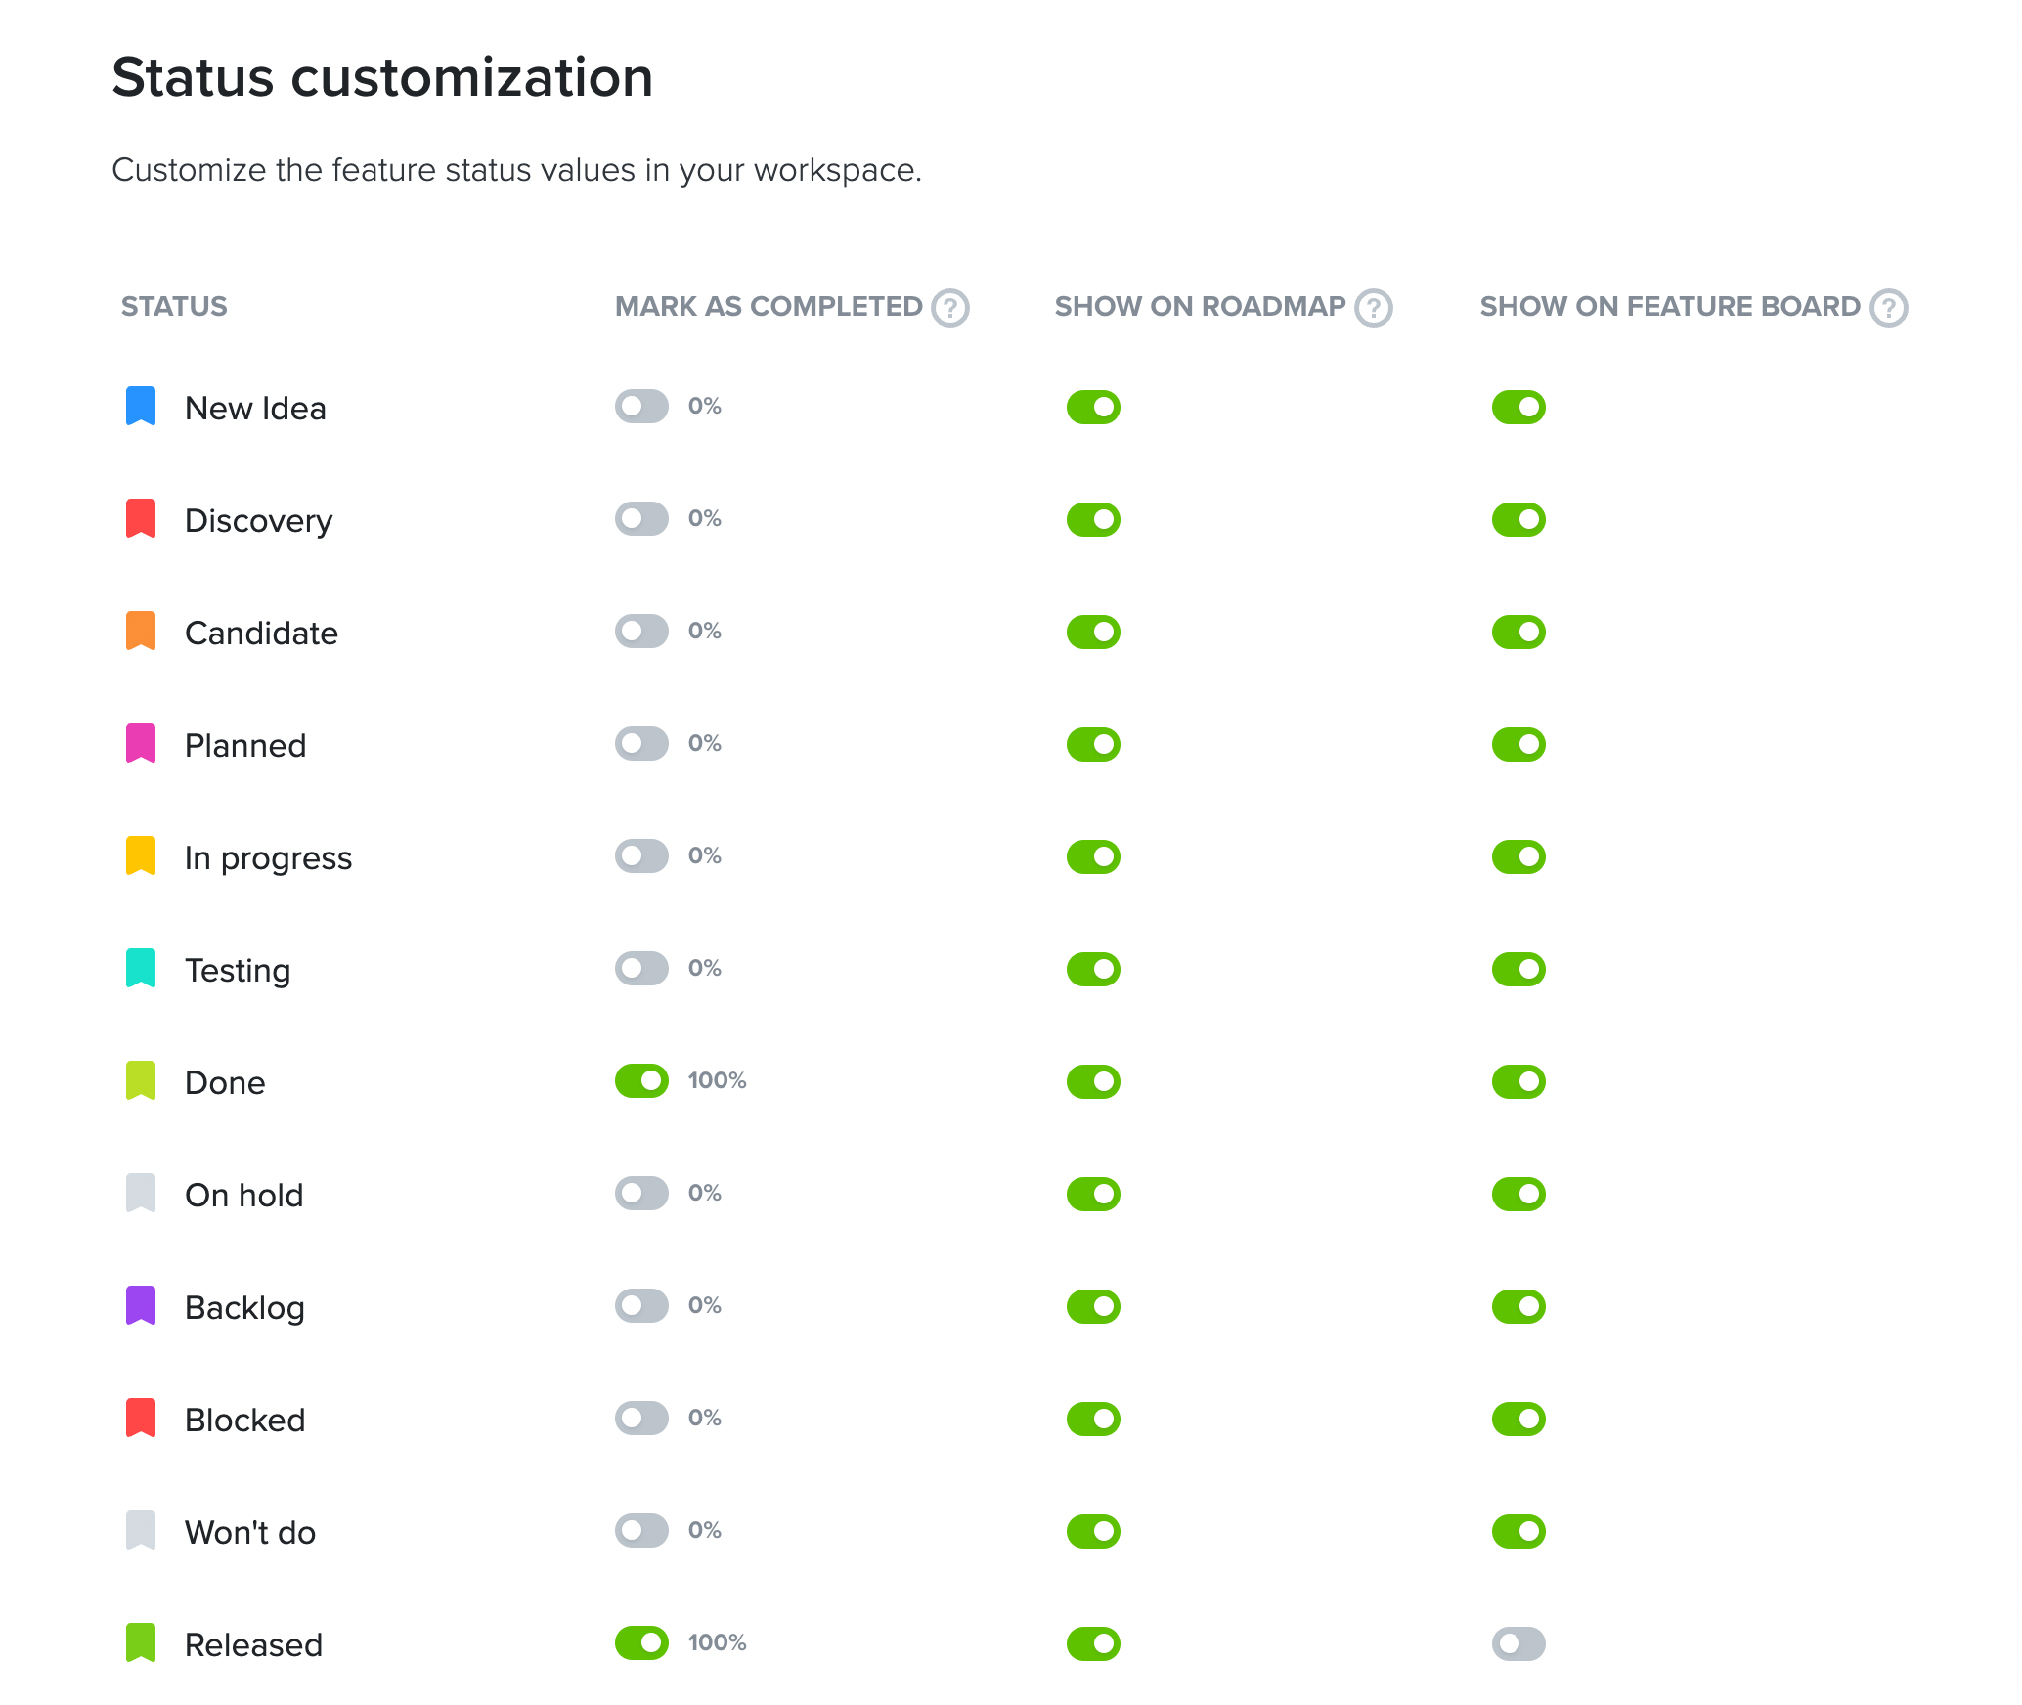Switch on Mark as Completed for Testing
The height and width of the screenshot is (1705, 2022).
point(641,969)
